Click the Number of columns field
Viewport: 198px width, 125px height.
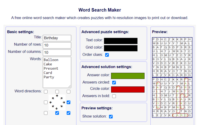click(57, 53)
